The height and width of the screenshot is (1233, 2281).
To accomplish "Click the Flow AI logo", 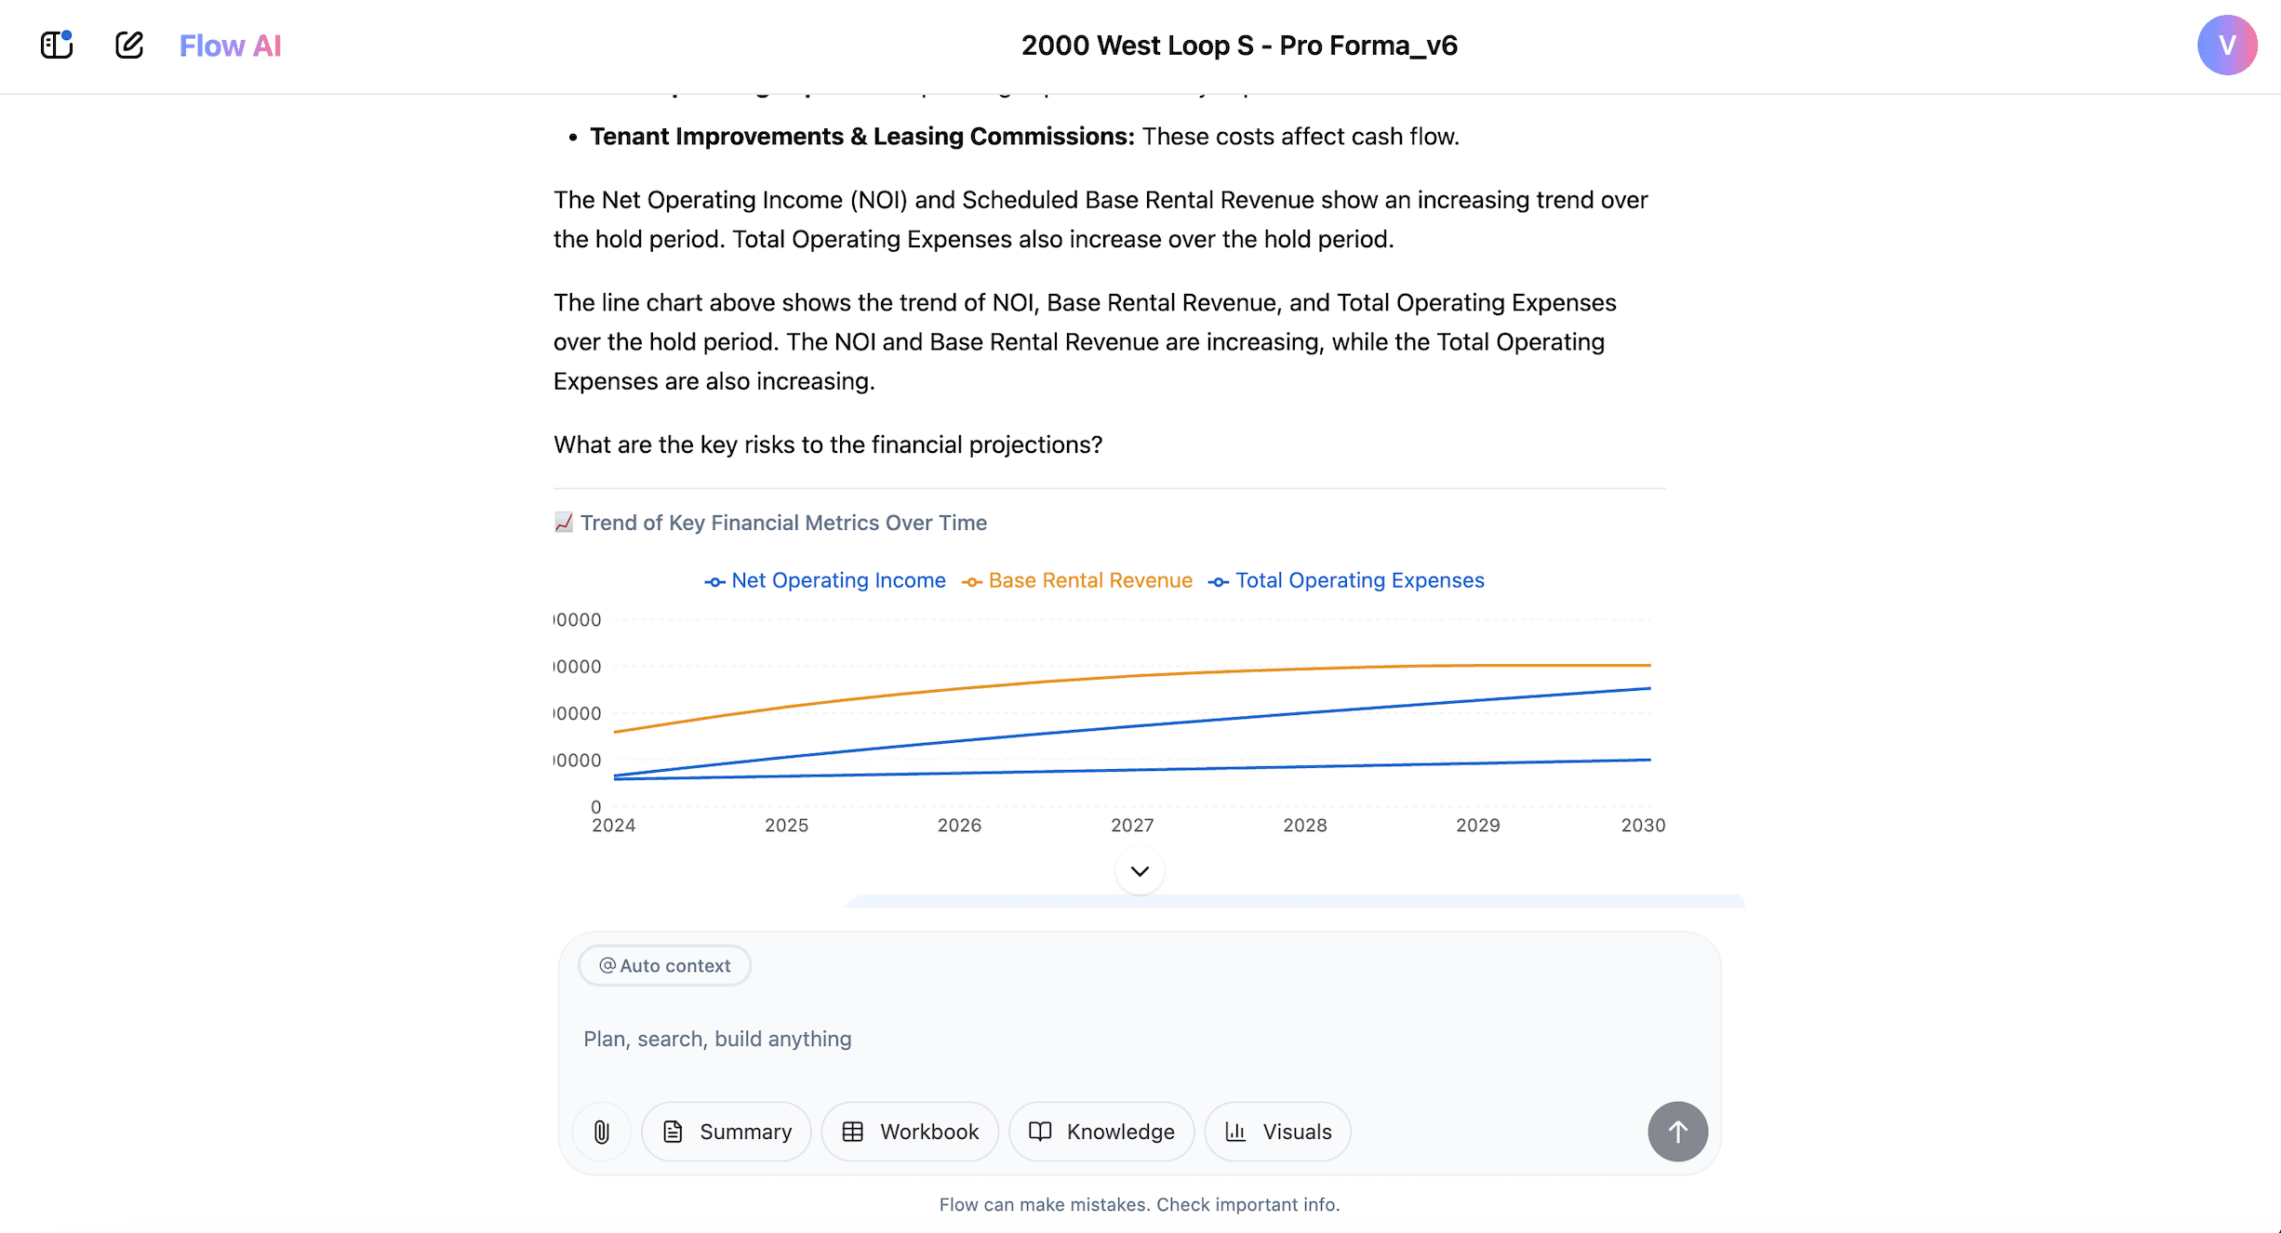I will 230,46.
